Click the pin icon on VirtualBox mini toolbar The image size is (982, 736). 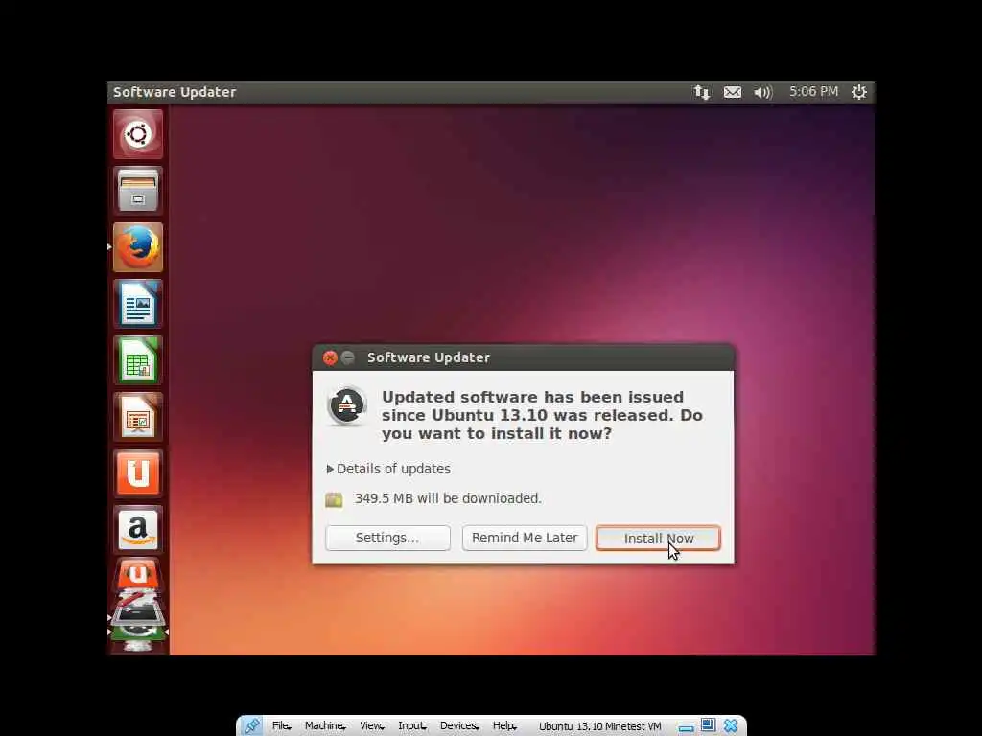pos(252,726)
